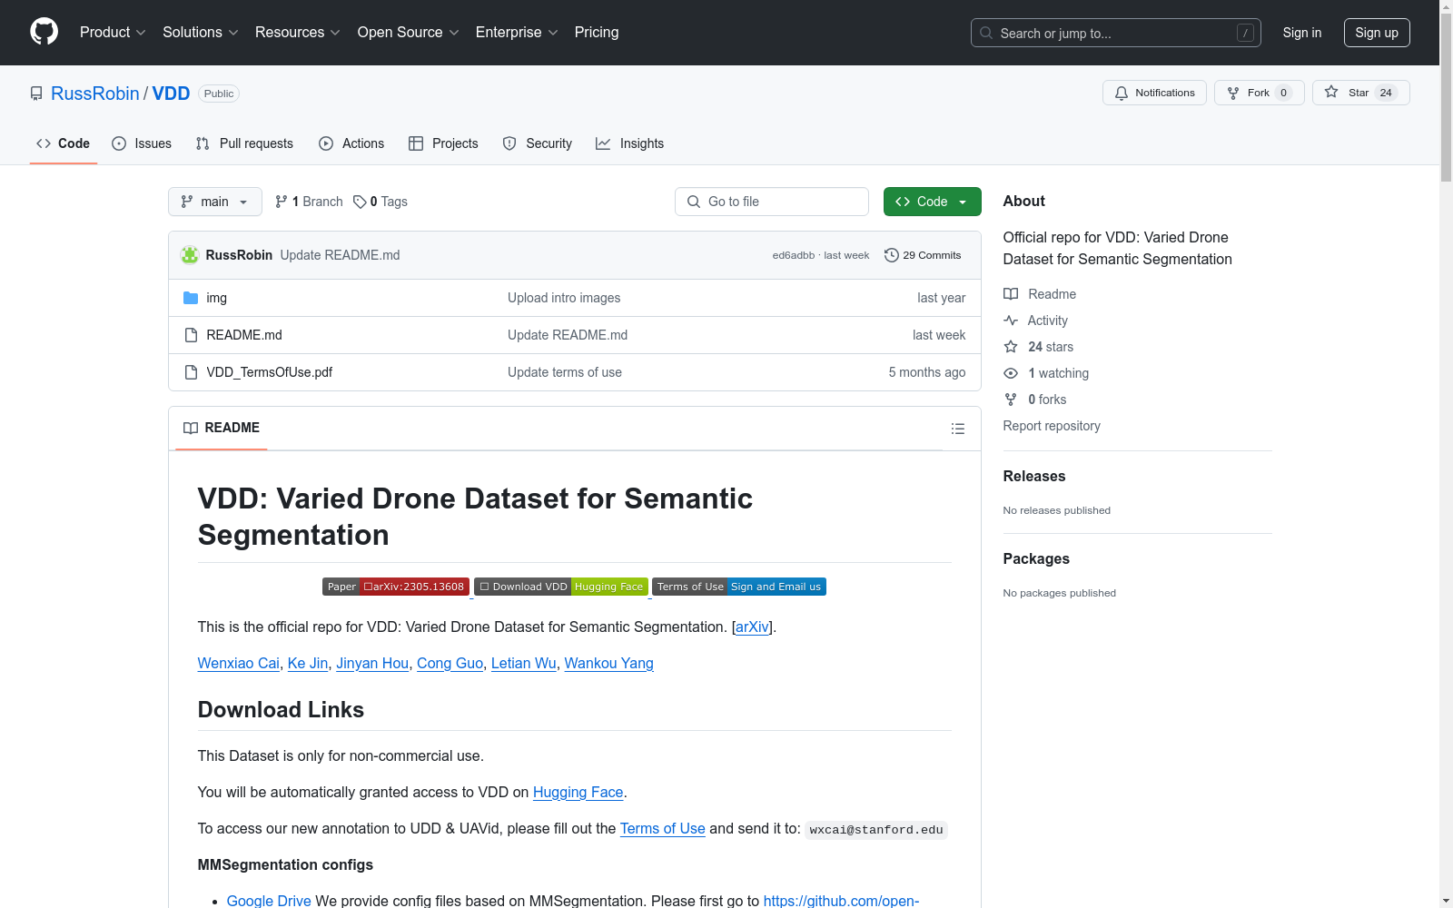
Task: Open the Google Drive link
Action: click(269, 901)
